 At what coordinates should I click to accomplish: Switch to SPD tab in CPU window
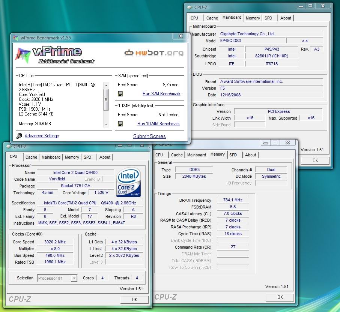point(87,157)
